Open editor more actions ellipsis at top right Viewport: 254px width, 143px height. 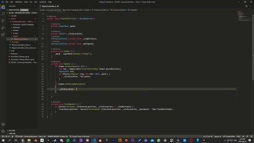[251, 6]
